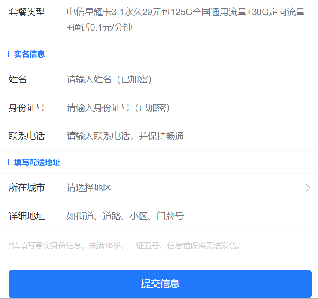318x299 pixels.
Task: Click the 联系电话 field label
Action: click(27, 136)
